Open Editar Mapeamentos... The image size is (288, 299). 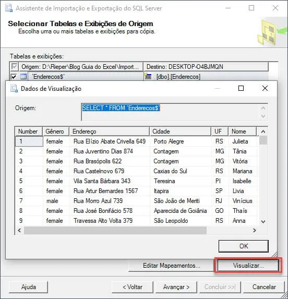pyautogui.click(x=171, y=266)
